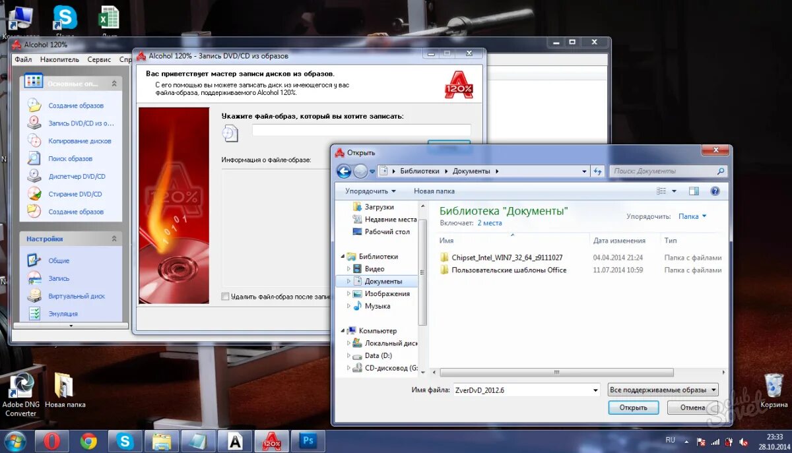Open the Упорядочить dropdown menu
The image size is (792, 453).
(x=370, y=191)
